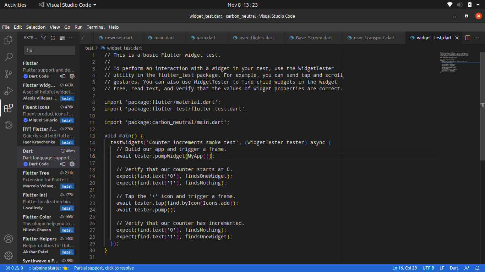Open the gear menu for the Dart extension
The width and height of the screenshot is (485, 272).
pyautogui.click(x=72, y=164)
